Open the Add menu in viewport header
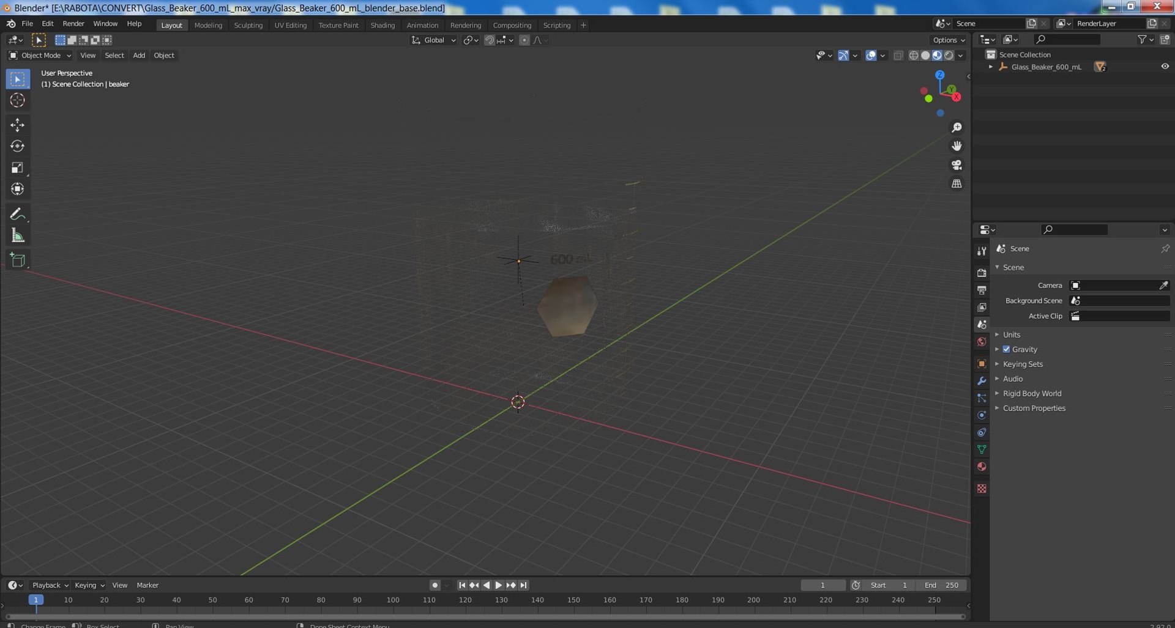This screenshot has height=628, width=1175. click(139, 56)
